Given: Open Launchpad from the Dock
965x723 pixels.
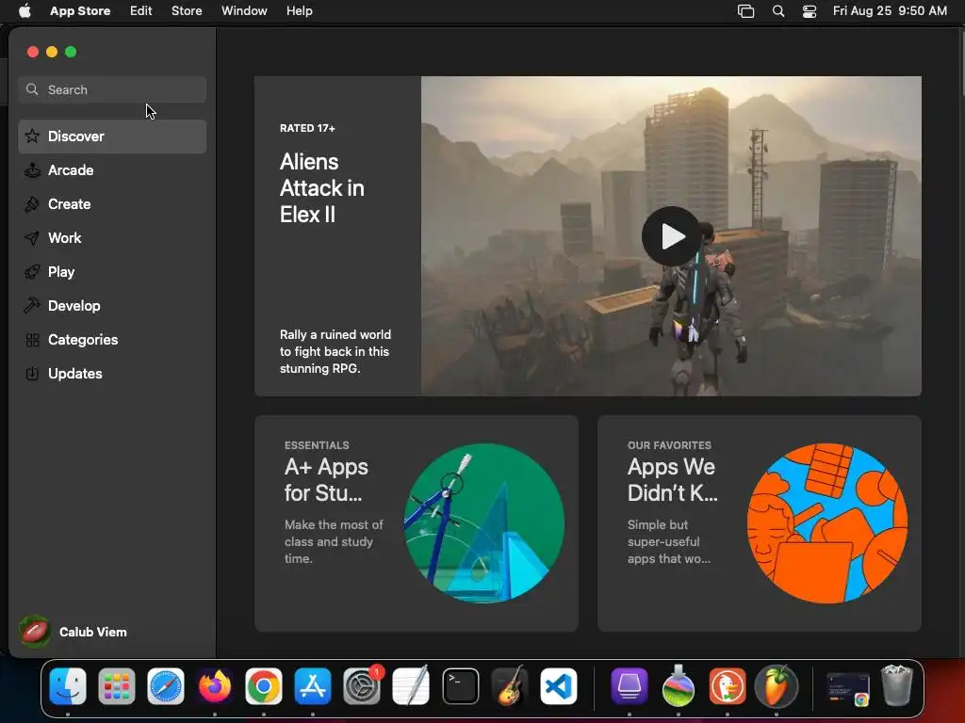Looking at the screenshot, I should [x=116, y=686].
